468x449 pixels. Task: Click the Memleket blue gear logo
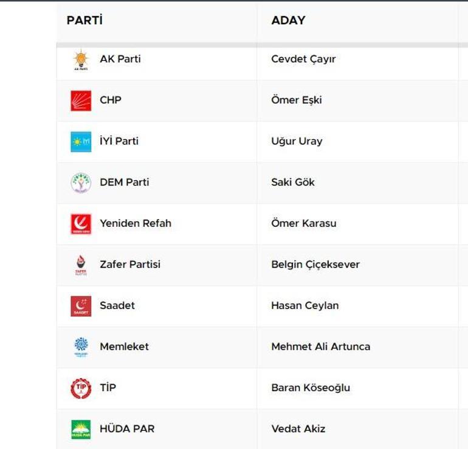[x=81, y=347]
